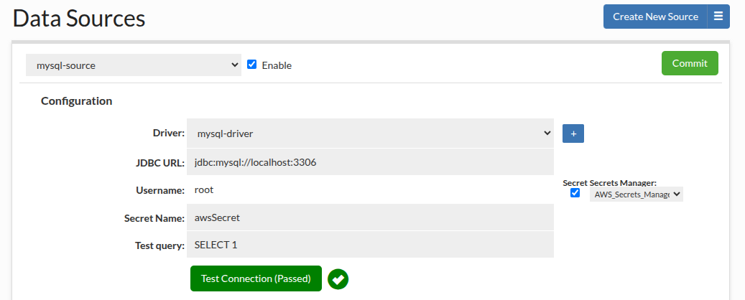Select the Secret Name text field
Screen dimensions: 745x300
tap(370, 217)
